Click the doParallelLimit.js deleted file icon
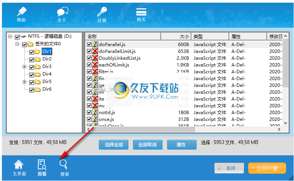 [x=95, y=51]
